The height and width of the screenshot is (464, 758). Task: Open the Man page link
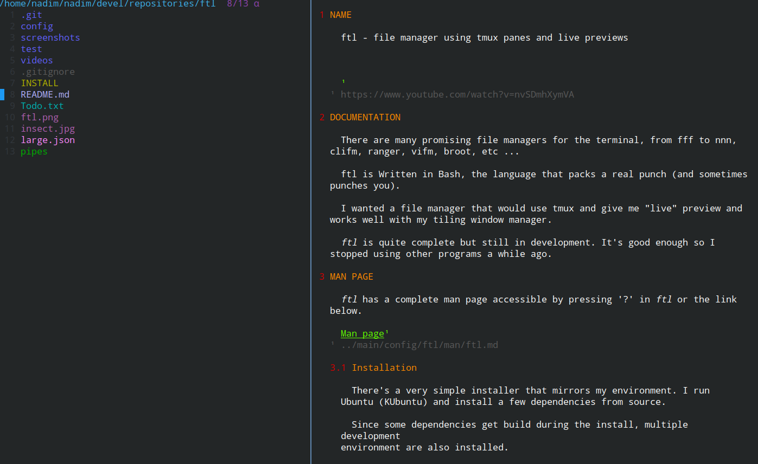click(x=362, y=333)
